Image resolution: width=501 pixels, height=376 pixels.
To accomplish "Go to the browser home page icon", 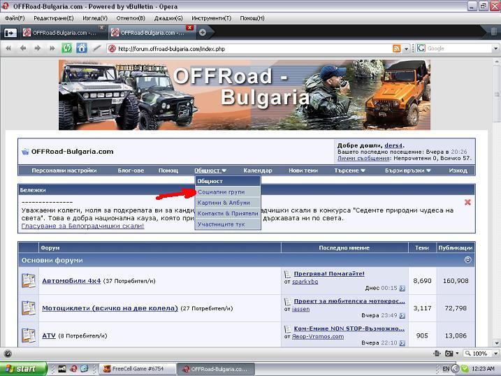I will [x=82, y=48].
